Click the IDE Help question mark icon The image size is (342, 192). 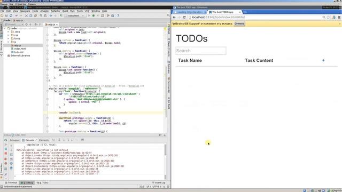(118, 15)
